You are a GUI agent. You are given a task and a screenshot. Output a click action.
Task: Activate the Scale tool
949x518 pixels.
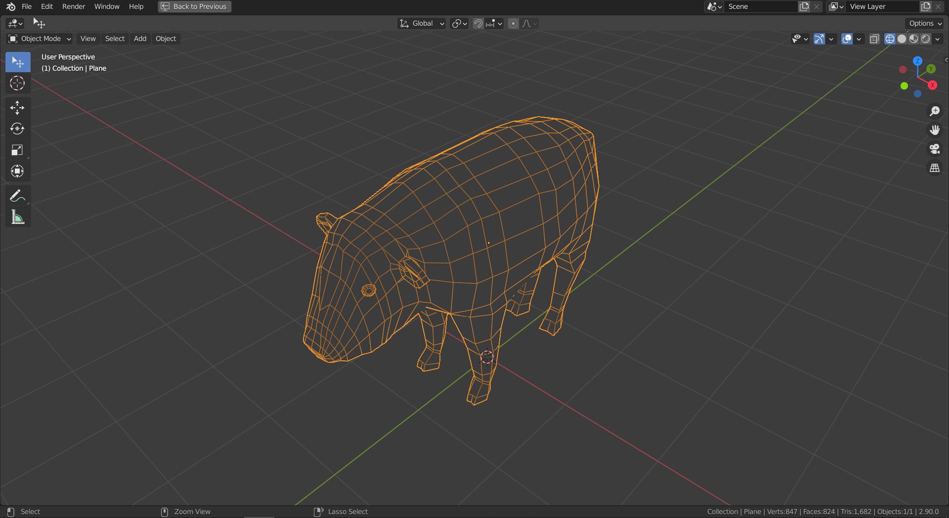pos(18,150)
